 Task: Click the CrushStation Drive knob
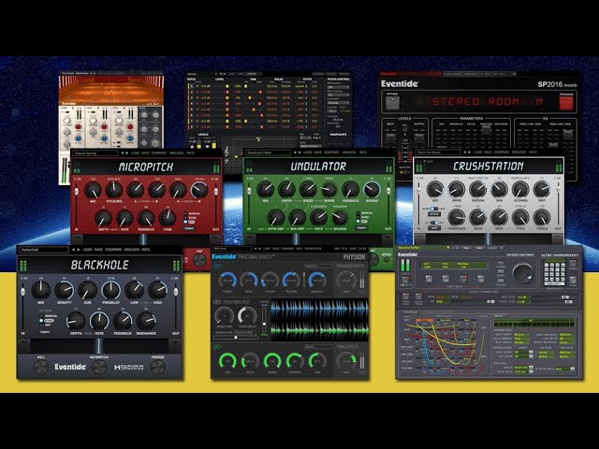[456, 189]
